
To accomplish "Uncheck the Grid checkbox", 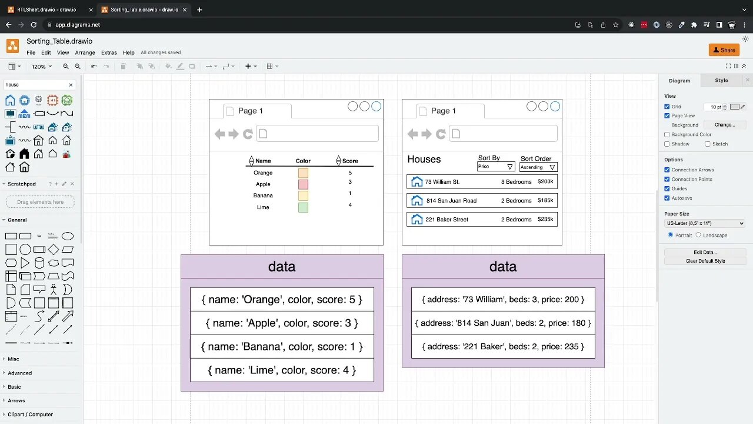I will tap(667, 107).
